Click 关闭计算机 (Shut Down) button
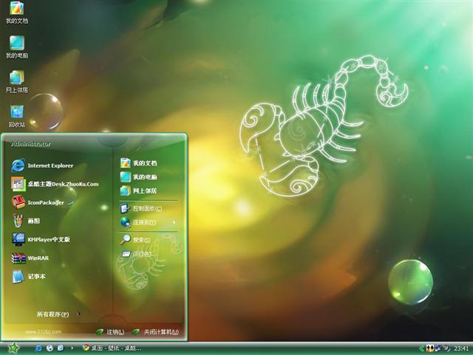 (x=155, y=332)
